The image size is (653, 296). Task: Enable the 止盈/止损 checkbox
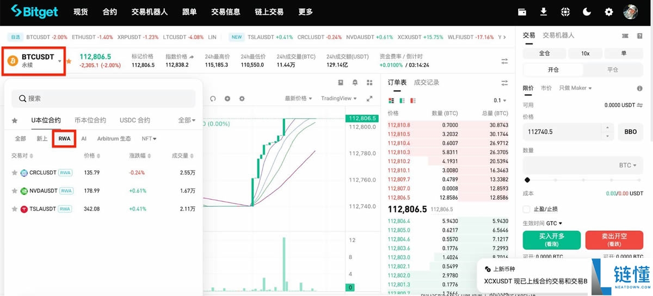click(x=526, y=209)
